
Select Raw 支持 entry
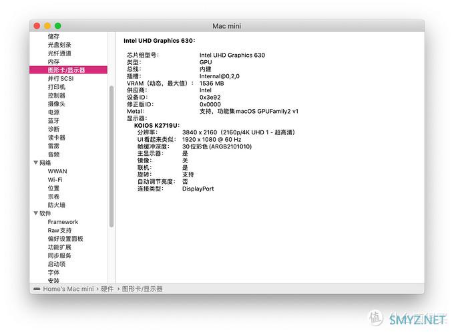59,230
